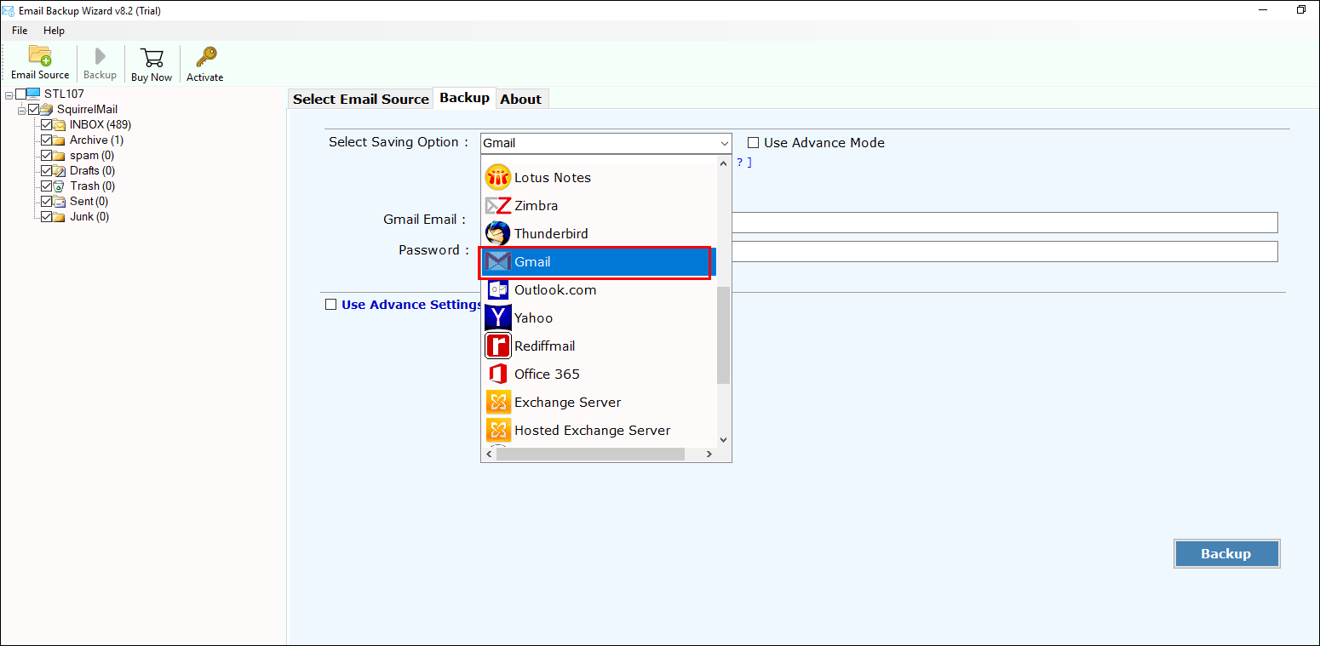This screenshot has height=646, width=1320.
Task: Select the Zimbra icon in list
Action: [x=497, y=205]
